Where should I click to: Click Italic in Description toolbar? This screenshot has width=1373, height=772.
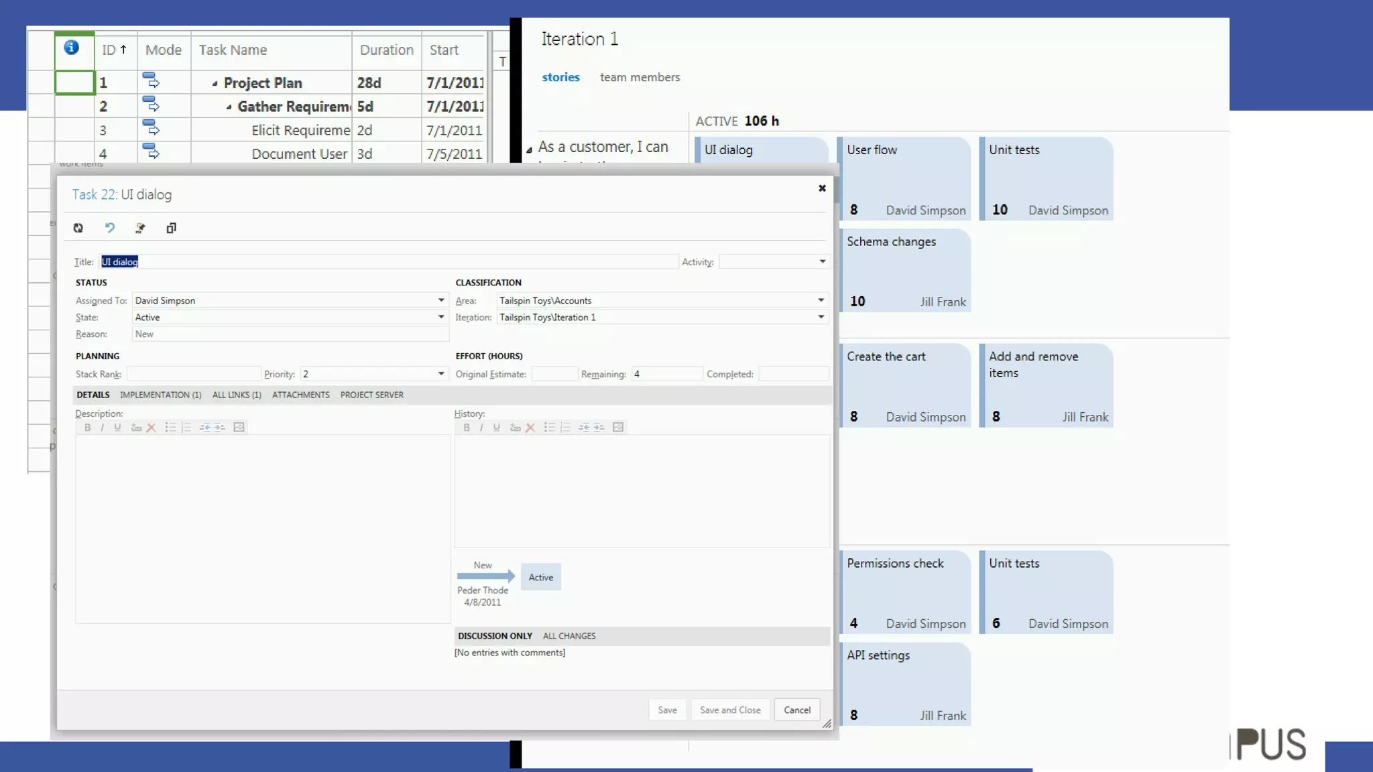(x=102, y=428)
